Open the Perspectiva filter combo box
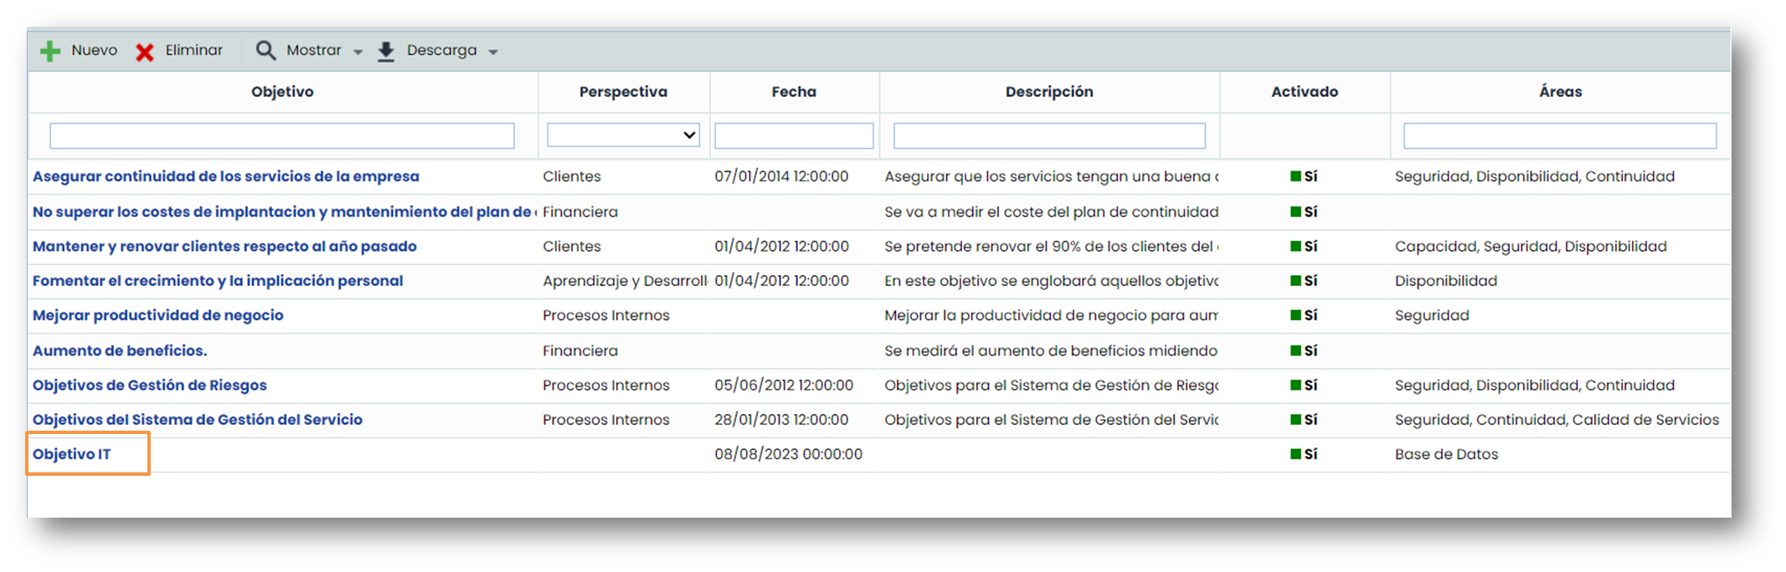The image size is (1786, 572). pyautogui.click(x=623, y=135)
